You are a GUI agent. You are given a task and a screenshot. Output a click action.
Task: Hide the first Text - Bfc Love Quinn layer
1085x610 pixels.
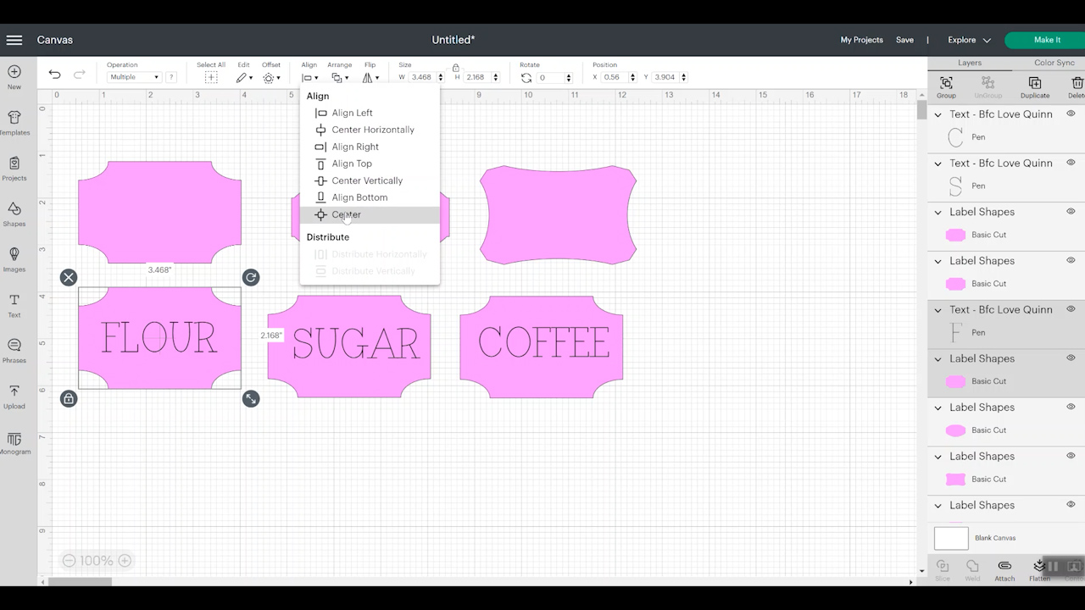[x=1071, y=114]
